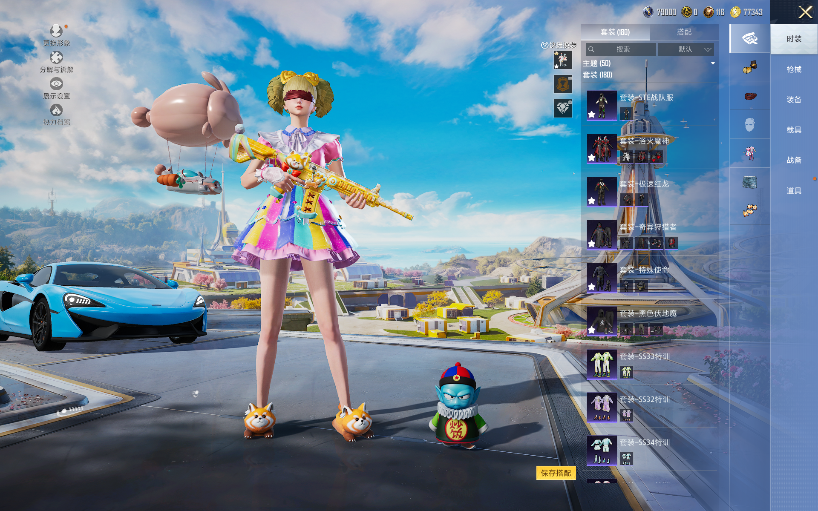Viewport: 818px width, 511px height.
Task: Open 分解与拆解 dismantle option
Action: click(x=56, y=57)
